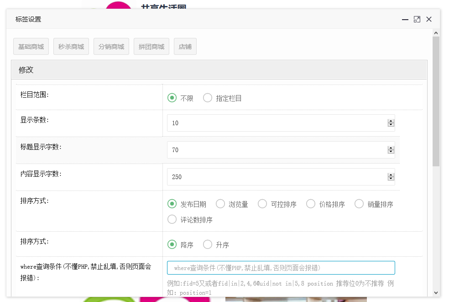The height and width of the screenshot is (302, 449).
Task: Open the 秒杀商城 tab
Action: click(x=71, y=47)
